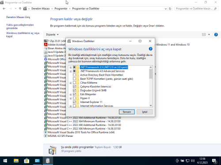Open Denetim Masası Giriş link
The height and width of the screenshot is (165, 221).
[18, 17]
